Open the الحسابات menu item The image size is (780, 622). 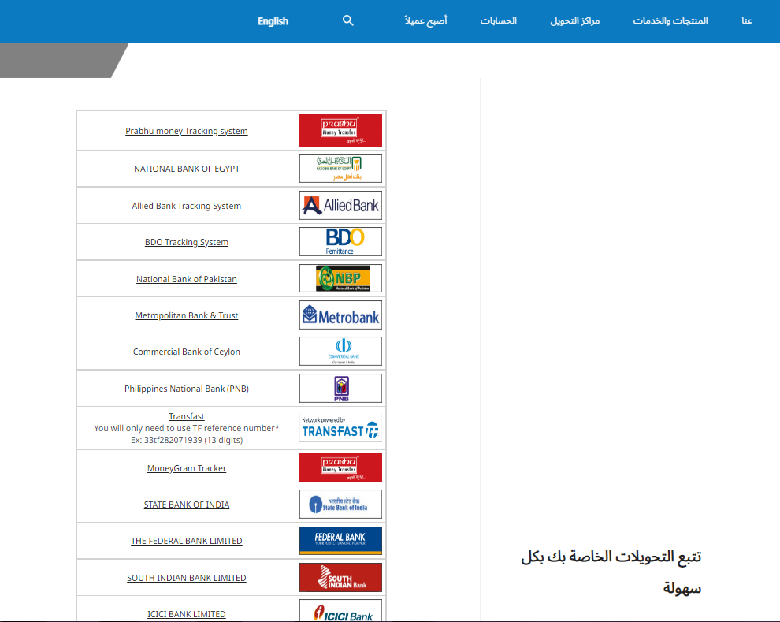tap(499, 20)
